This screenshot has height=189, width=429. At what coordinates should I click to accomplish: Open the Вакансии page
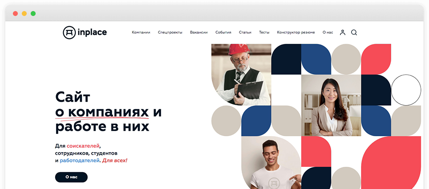click(198, 32)
